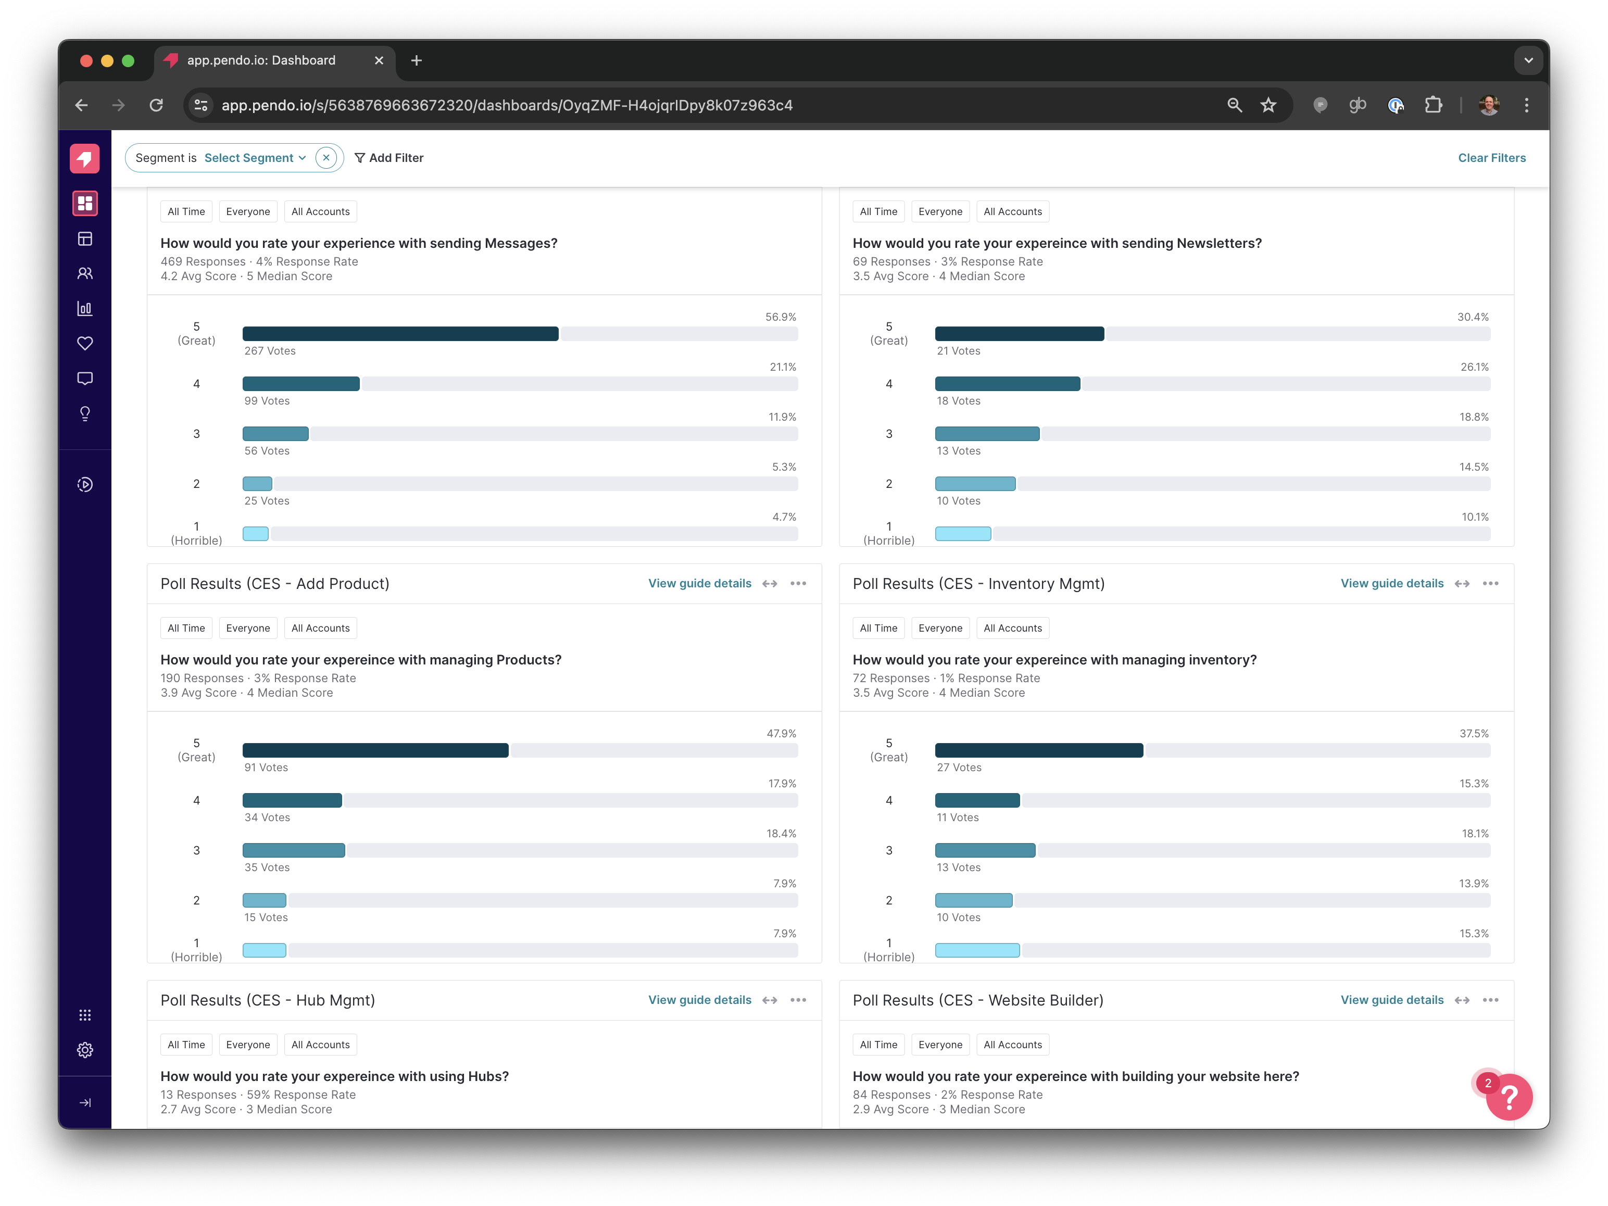1608x1206 pixels.
Task: Open More options on Add Product poll
Action: click(798, 584)
